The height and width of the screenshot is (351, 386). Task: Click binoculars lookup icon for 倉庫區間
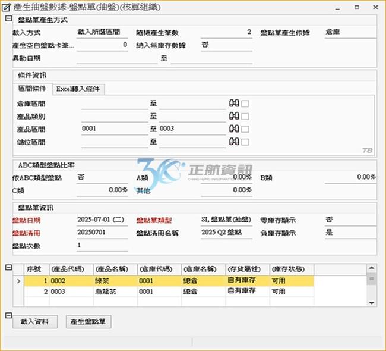(x=233, y=103)
